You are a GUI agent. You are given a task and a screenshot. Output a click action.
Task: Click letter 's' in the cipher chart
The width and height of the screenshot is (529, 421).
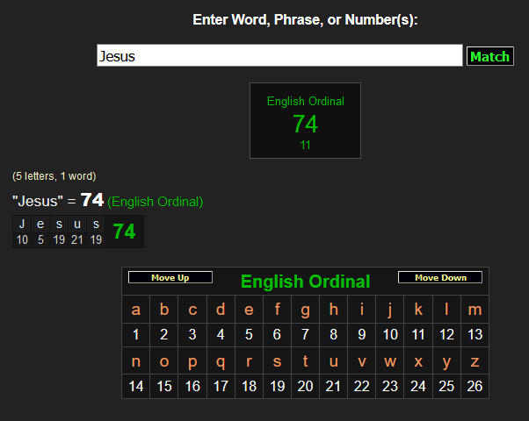277,361
